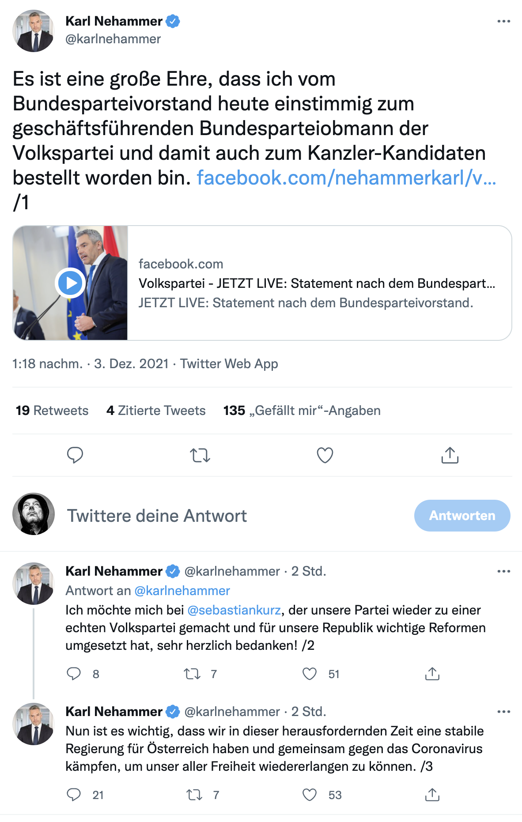522x822 pixels.
Task: Click the Antworten button
Action: click(x=462, y=516)
